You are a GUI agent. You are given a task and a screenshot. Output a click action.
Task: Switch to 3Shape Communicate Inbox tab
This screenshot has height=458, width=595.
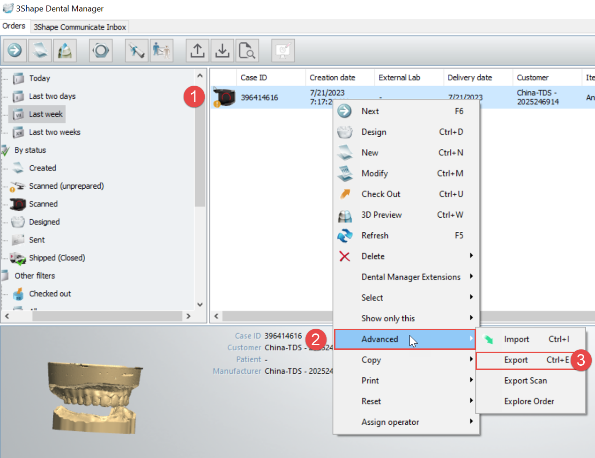[80, 27]
